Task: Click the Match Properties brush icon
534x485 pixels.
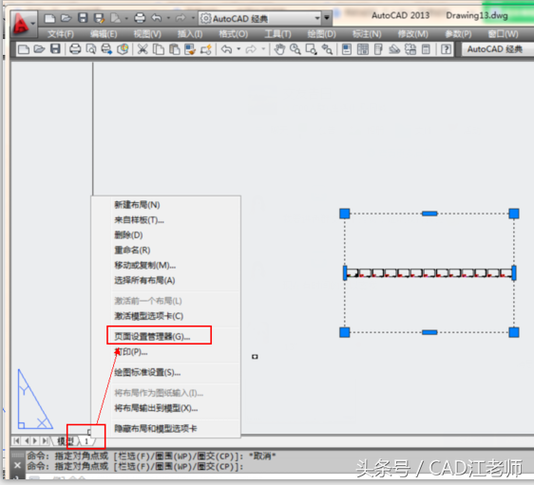Action: (190, 49)
